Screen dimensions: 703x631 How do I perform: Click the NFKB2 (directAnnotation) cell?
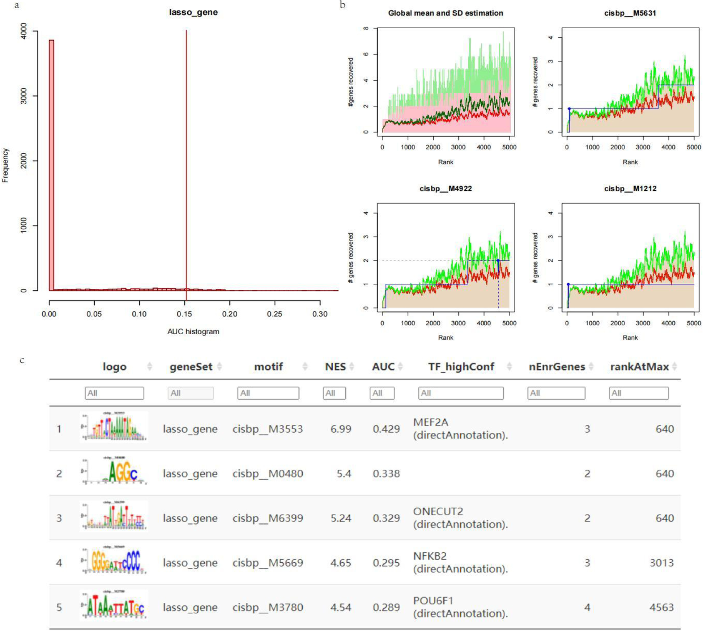(x=461, y=562)
